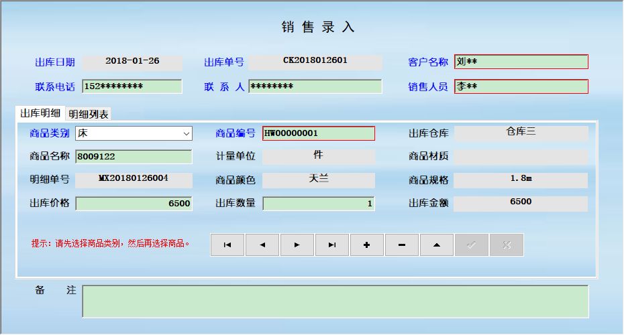Viewport: 624px width, 335px height.
Task: Click the 销售人员 input field
Action: point(521,86)
